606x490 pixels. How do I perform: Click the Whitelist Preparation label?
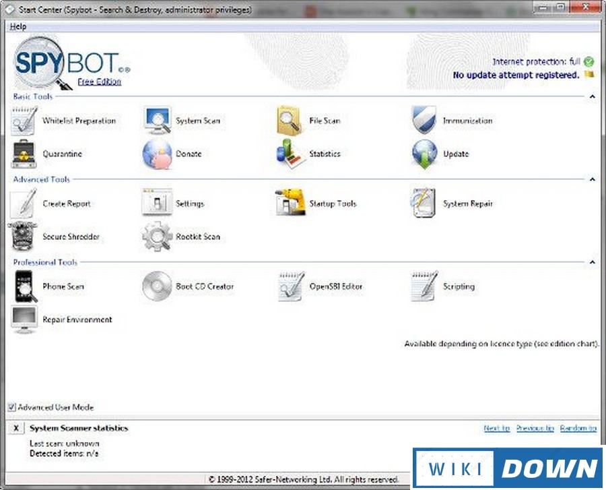click(79, 121)
